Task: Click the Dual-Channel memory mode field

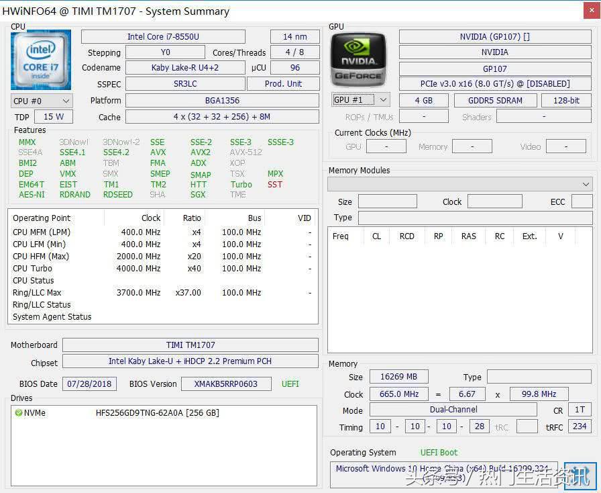Action: coord(453,410)
